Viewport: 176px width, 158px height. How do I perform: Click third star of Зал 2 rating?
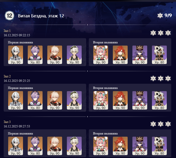(168, 78)
